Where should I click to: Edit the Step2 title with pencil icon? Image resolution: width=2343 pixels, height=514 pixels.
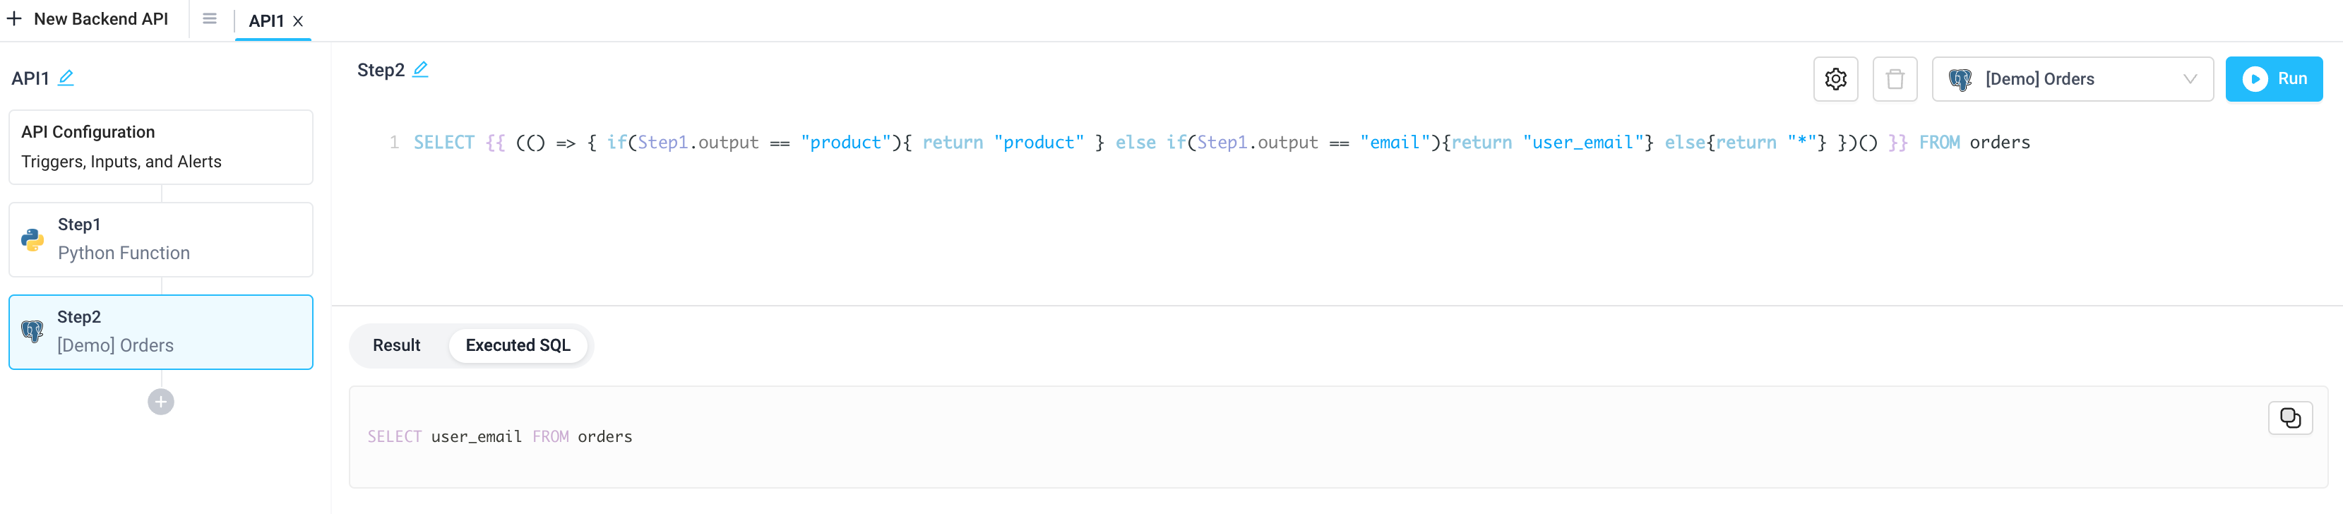click(x=421, y=68)
